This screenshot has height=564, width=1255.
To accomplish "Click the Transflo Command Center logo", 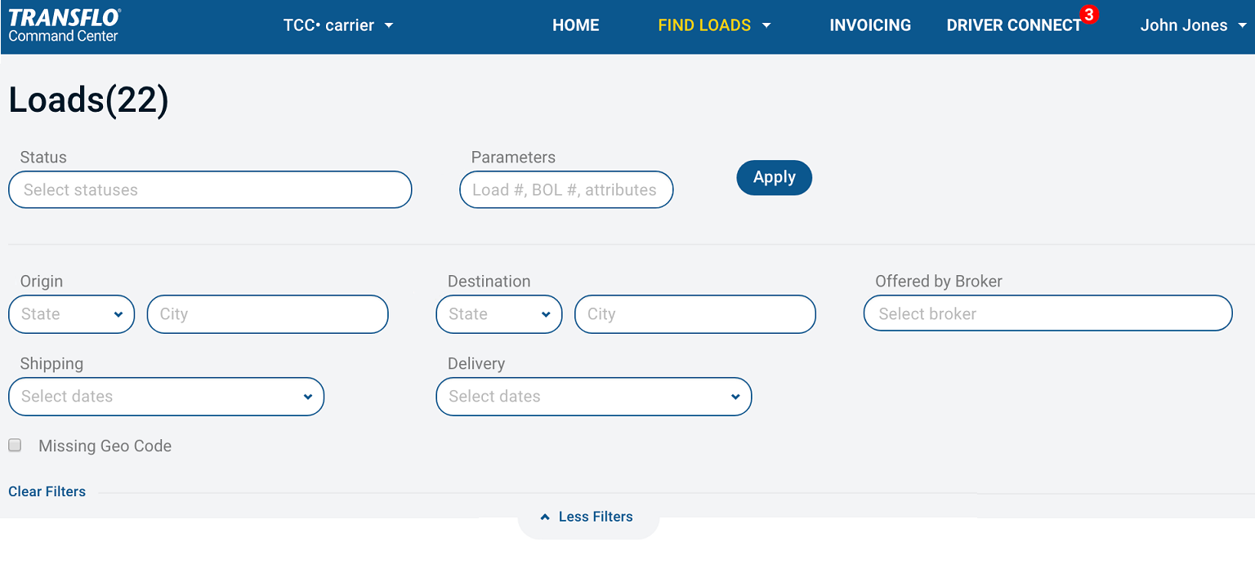I will point(65,25).
